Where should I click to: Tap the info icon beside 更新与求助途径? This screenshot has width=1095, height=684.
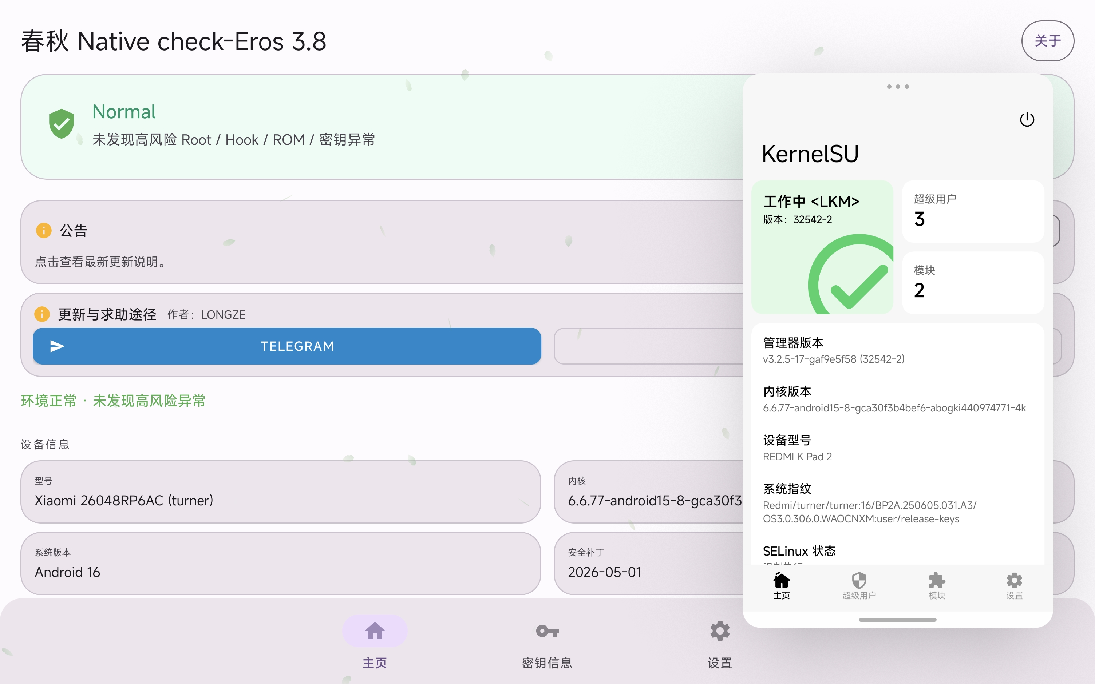(42, 314)
